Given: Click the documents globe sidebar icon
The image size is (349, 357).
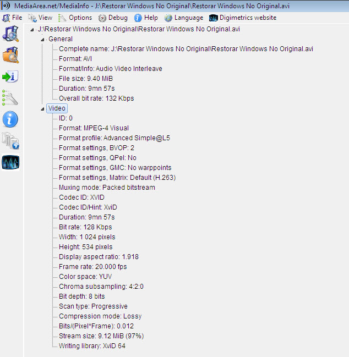Looking at the screenshot, I should [x=10, y=141].
